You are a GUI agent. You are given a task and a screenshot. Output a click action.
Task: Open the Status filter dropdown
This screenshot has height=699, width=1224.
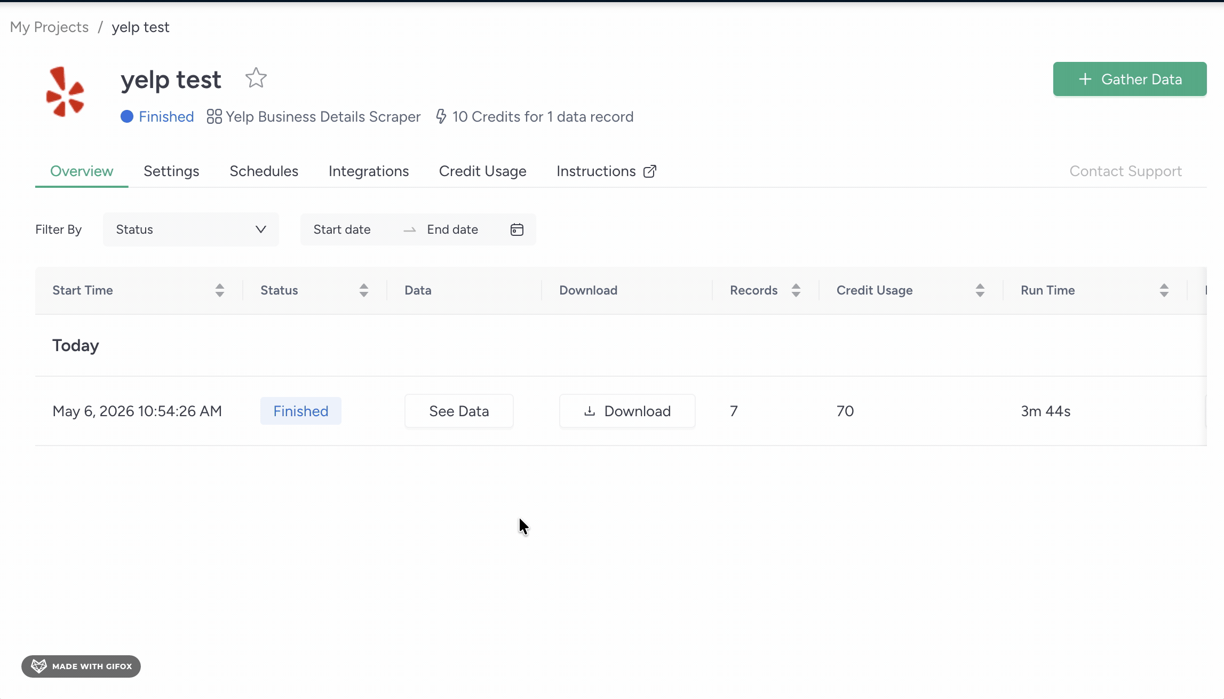[191, 229]
